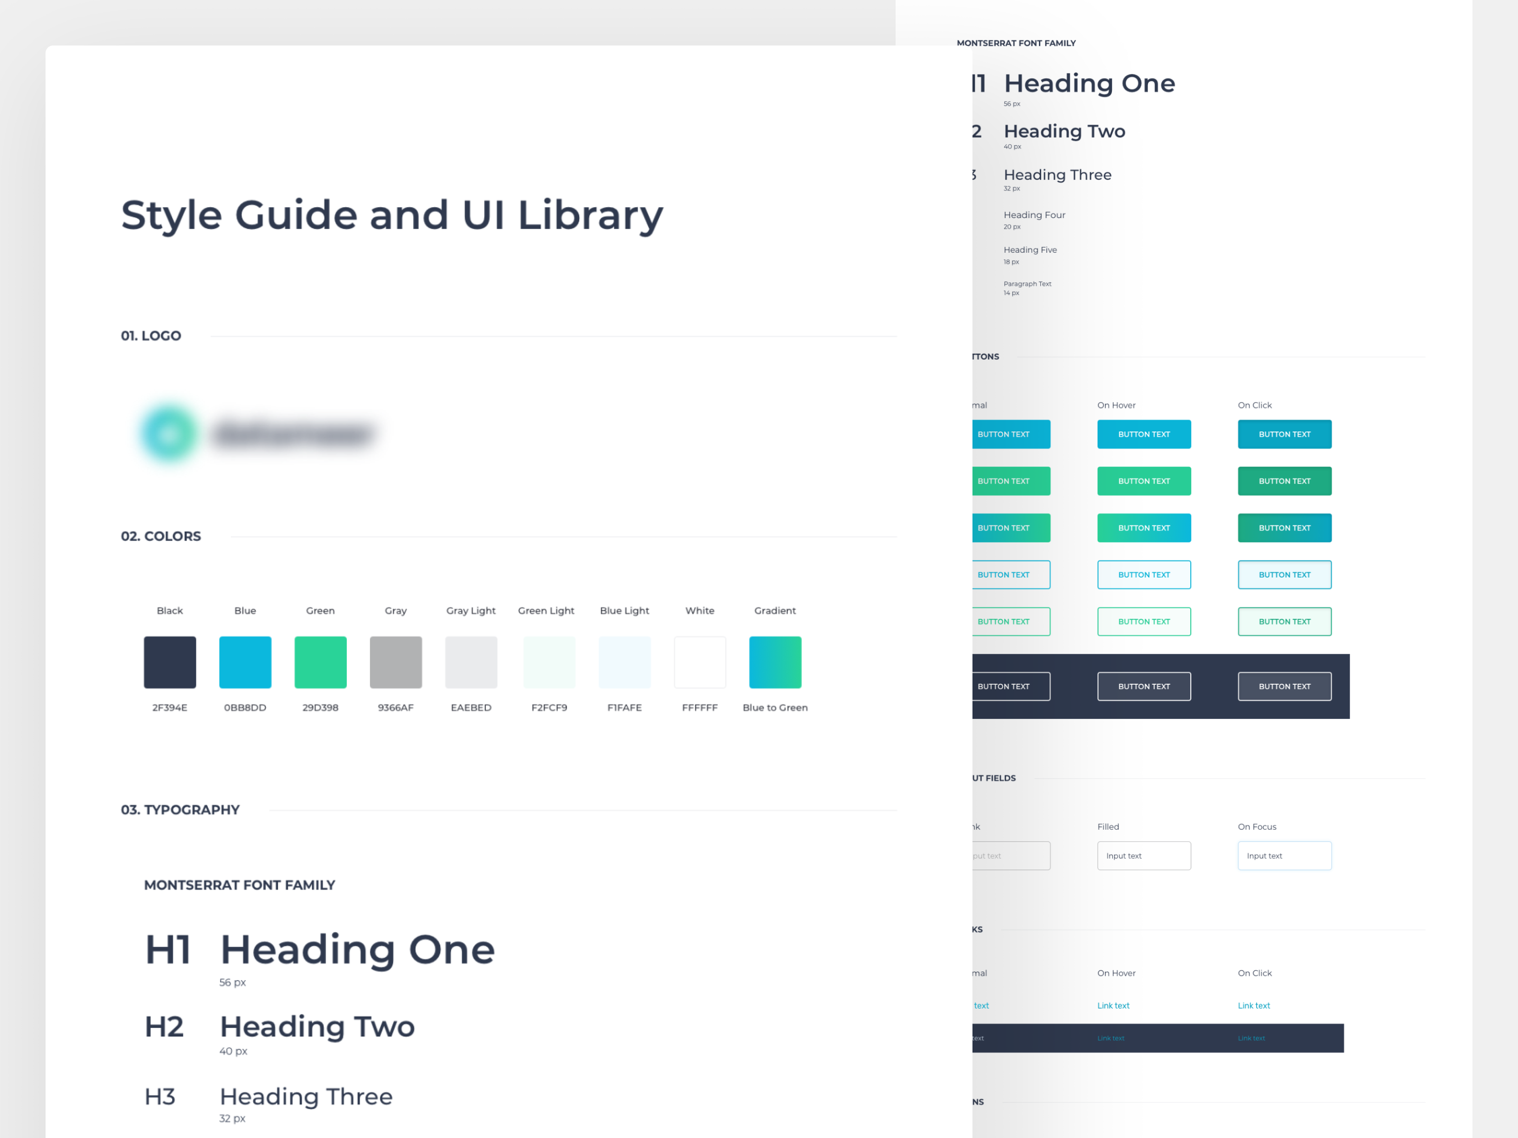
Task: Click the Filled input text field
Action: [x=1144, y=855]
